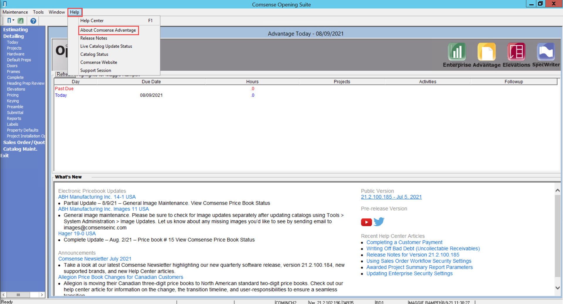Click the Followup column header
Screen dimensions: 563x304
click(514, 82)
